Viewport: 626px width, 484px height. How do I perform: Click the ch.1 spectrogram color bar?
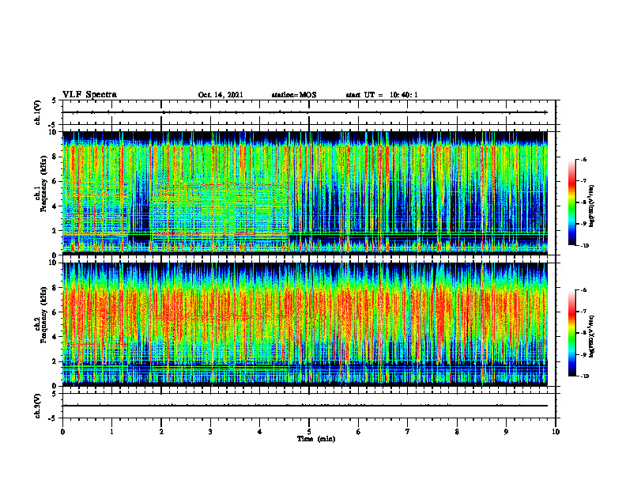[571, 202]
